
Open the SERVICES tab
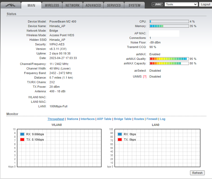click(114, 5)
